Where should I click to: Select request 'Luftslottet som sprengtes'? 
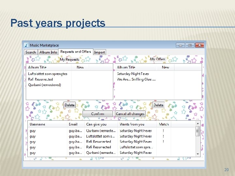click(x=48, y=74)
